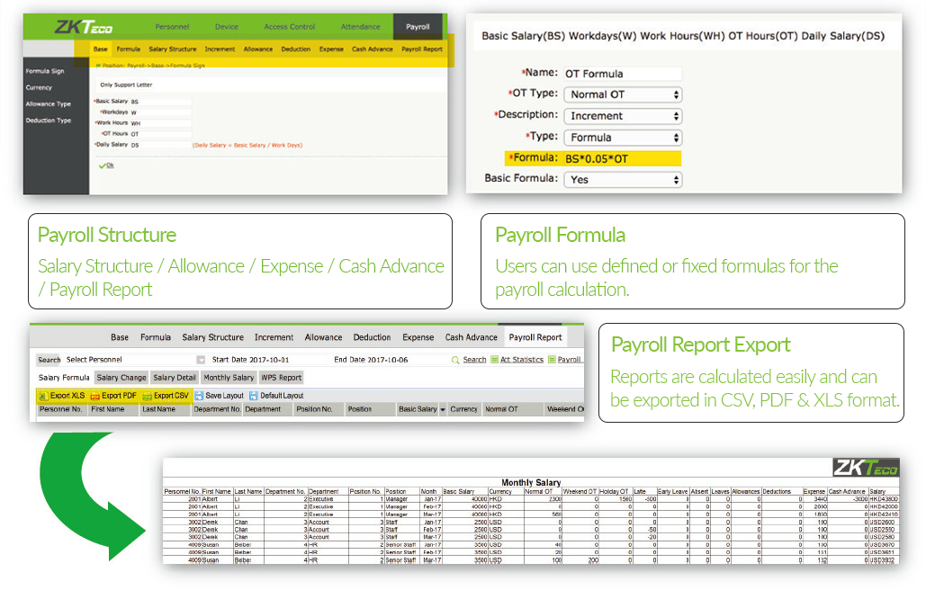Sort by the Basic Salary column arrow
This screenshot has height=599, width=926.
[x=443, y=410]
